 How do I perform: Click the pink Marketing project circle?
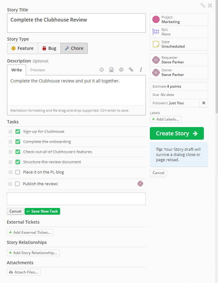pyautogui.click(x=156, y=19)
